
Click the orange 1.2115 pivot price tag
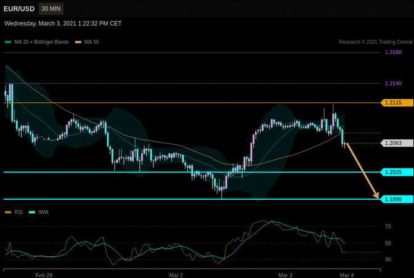[397, 102]
